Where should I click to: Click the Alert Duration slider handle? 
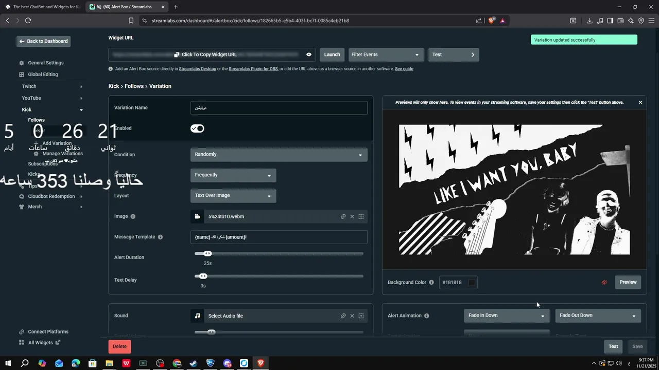207,253
